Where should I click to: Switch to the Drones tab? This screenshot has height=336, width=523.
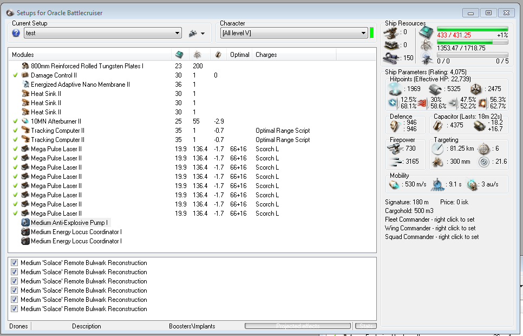[x=18, y=326]
